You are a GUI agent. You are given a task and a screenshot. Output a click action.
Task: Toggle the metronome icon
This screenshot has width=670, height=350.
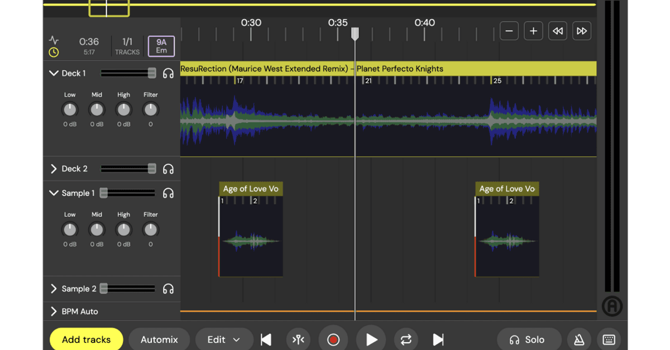(x=579, y=339)
